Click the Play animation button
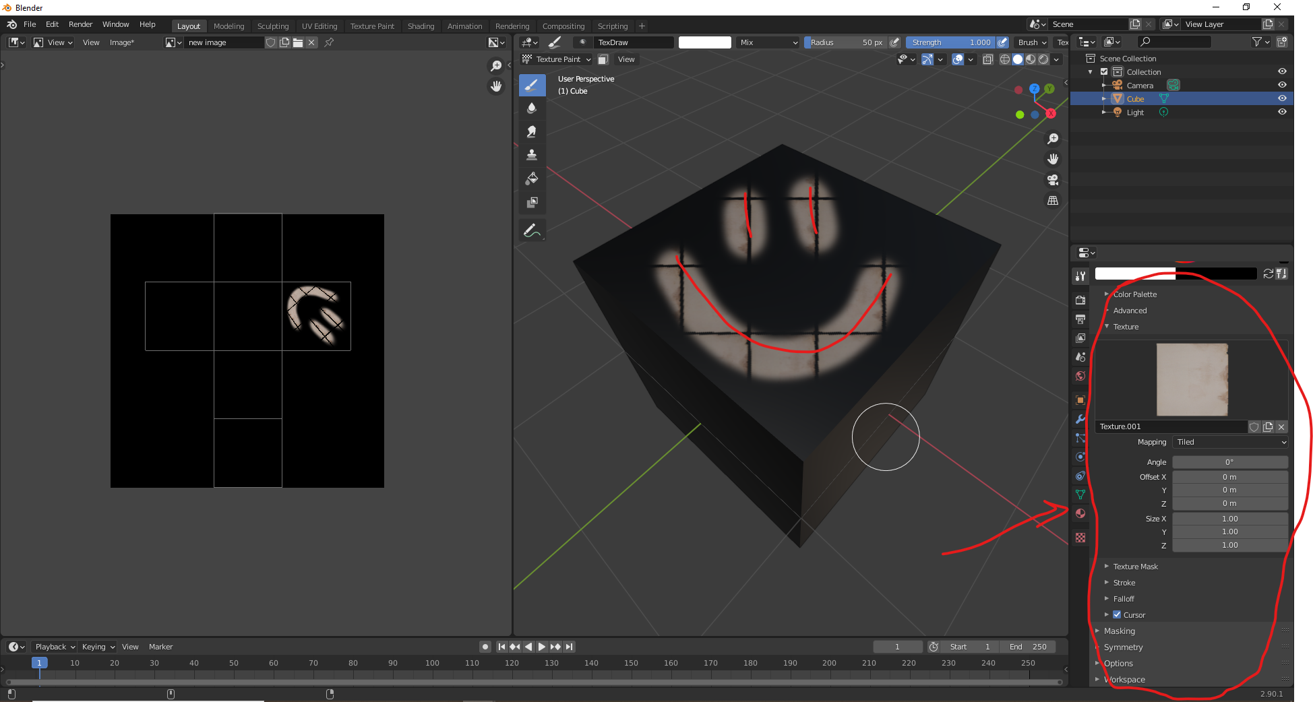This screenshot has height=702, width=1313. coord(541,647)
